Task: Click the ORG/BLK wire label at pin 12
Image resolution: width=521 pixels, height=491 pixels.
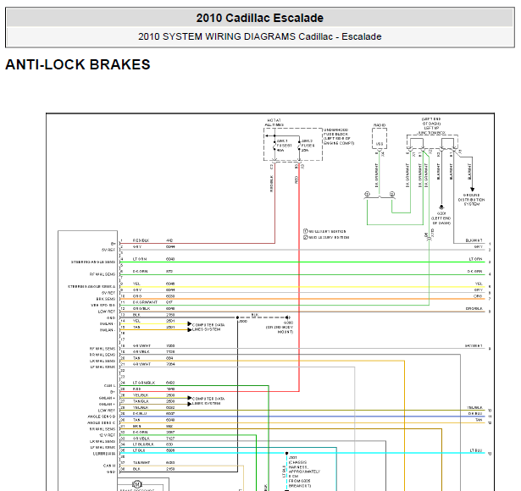Action: (141, 308)
